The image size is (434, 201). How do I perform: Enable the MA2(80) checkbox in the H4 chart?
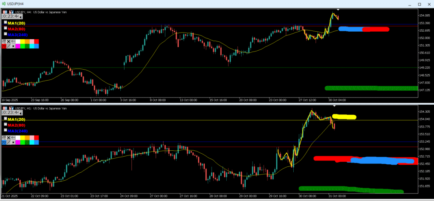6,28
